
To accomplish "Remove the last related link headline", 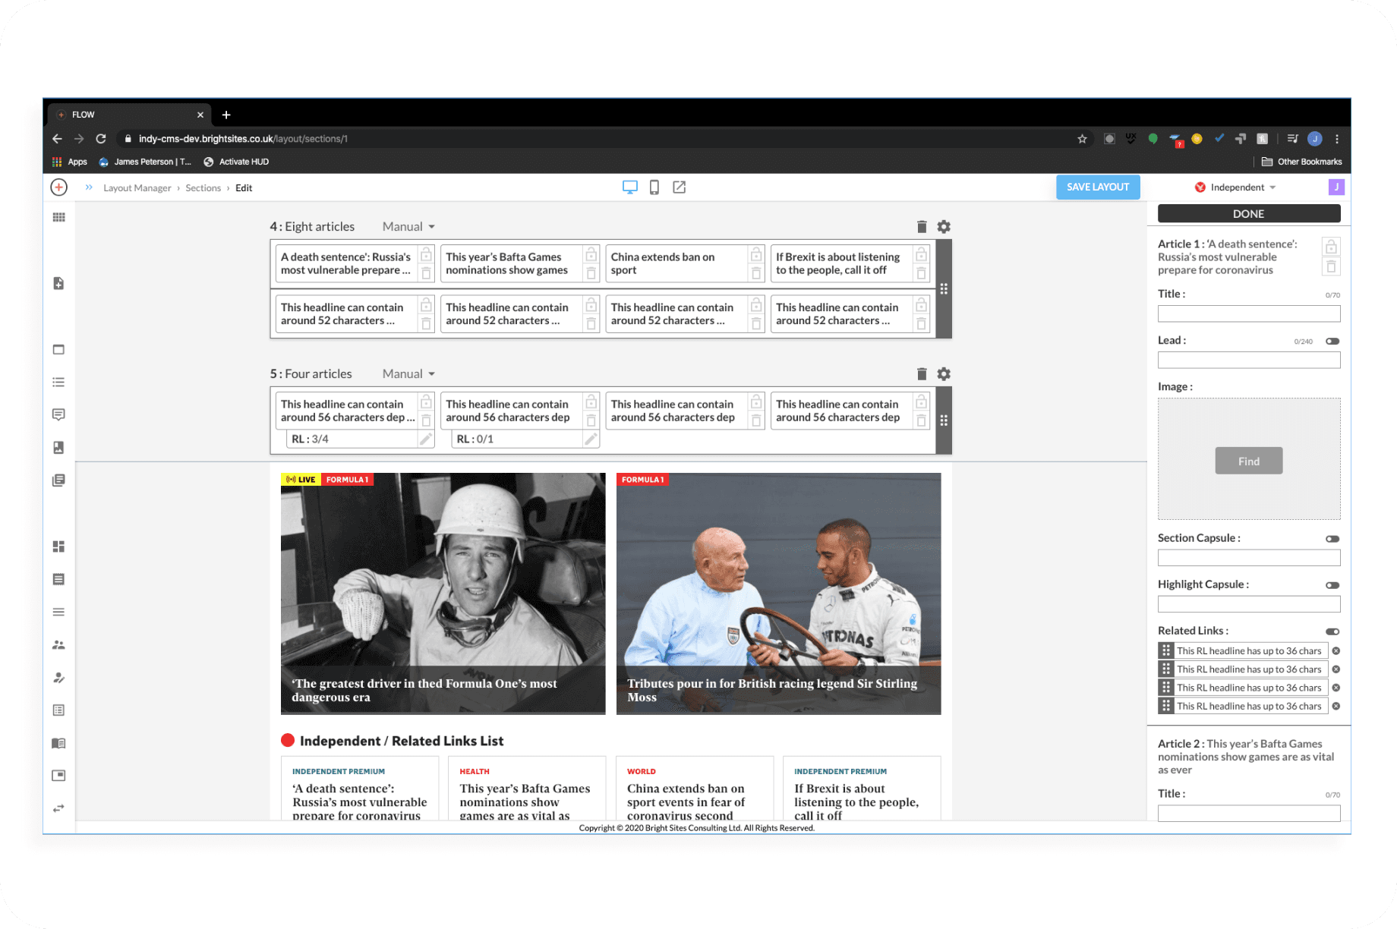I will point(1336,706).
